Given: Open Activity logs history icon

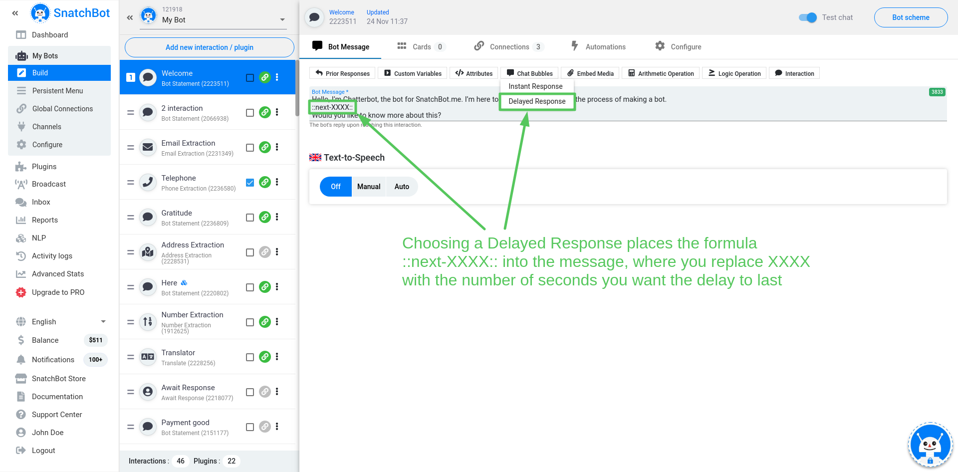Looking at the screenshot, I should pos(21,256).
